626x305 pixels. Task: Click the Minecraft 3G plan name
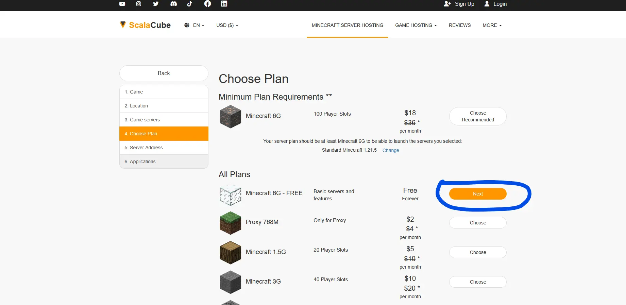pos(263,282)
